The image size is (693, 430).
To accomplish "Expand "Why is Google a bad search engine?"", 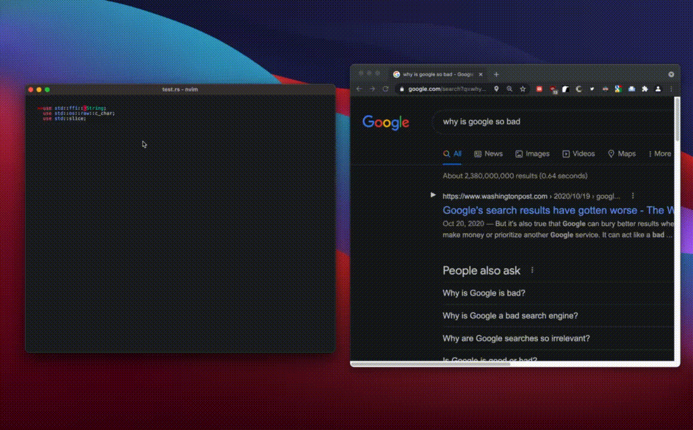I will coord(510,316).
